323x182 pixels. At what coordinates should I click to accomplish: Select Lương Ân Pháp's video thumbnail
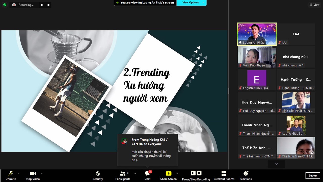[257, 34]
